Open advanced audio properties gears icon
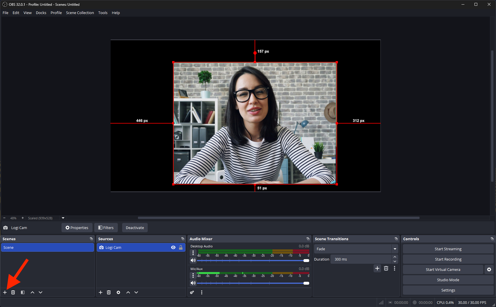Image resolution: width=496 pixels, height=307 pixels. point(192,292)
